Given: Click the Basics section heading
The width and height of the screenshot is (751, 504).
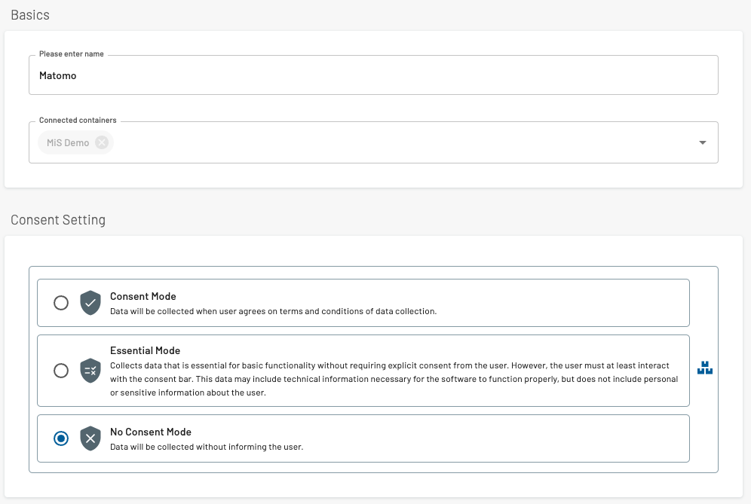Looking at the screenshot, I should coord(30,14).
